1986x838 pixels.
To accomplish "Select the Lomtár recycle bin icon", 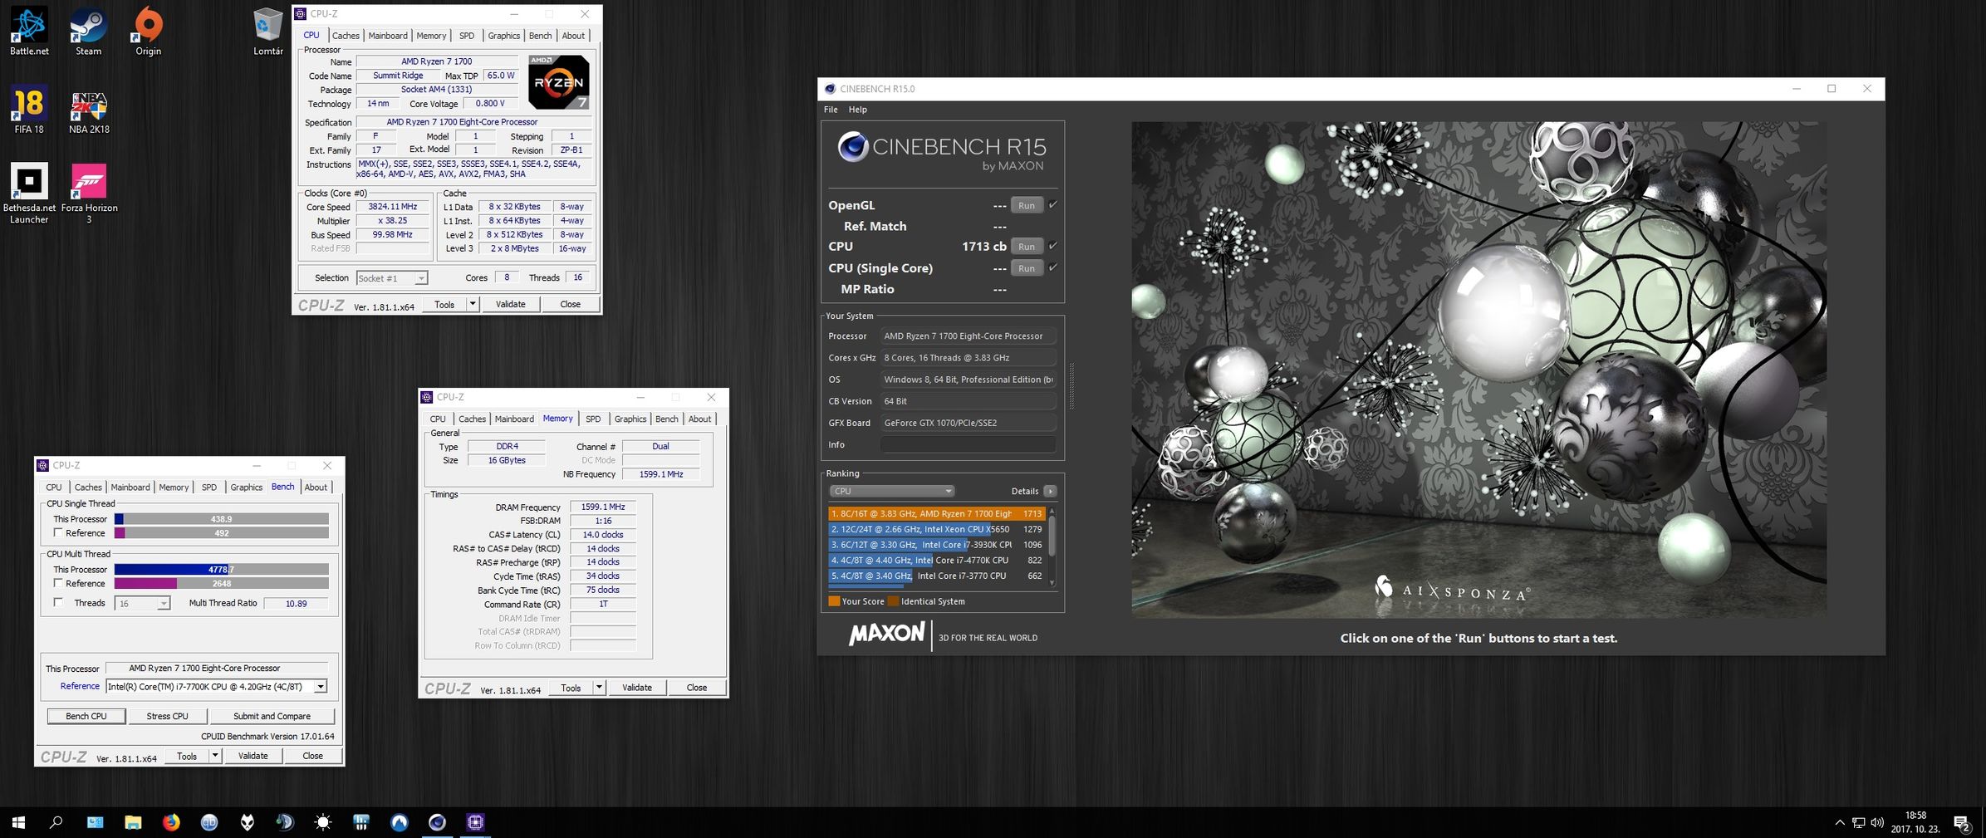I will (267, 31).
